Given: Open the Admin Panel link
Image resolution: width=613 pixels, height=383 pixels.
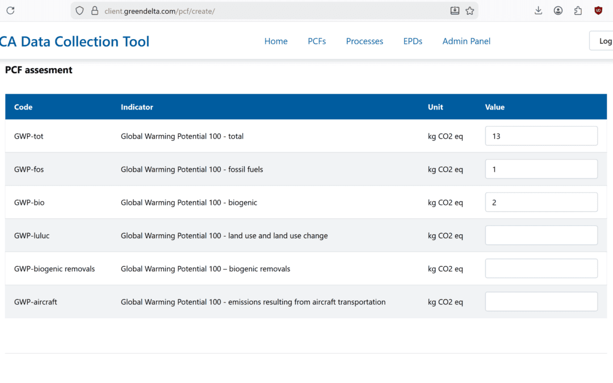Looking at the screenshot, I should click(466, 41).
